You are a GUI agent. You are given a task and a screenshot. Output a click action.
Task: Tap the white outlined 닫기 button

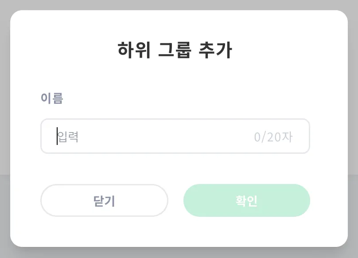pos(104,200)
